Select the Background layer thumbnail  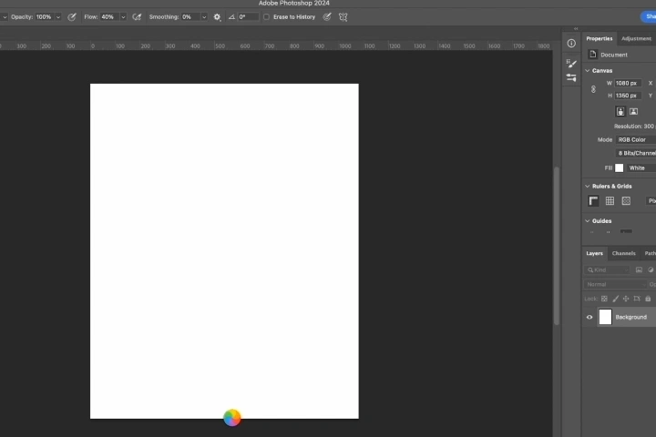tap(605, 317)
